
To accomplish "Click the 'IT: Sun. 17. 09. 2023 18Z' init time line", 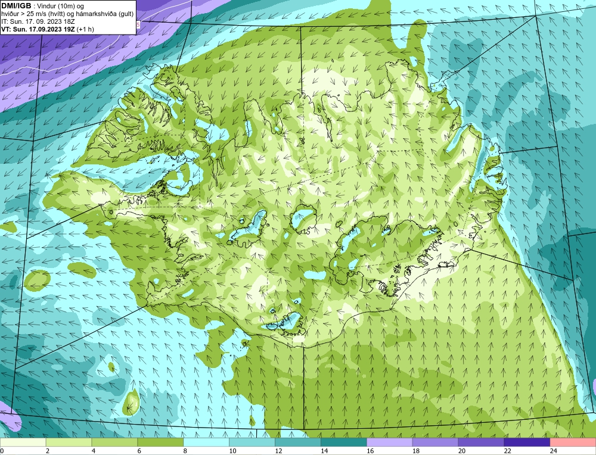I will 38,21.
